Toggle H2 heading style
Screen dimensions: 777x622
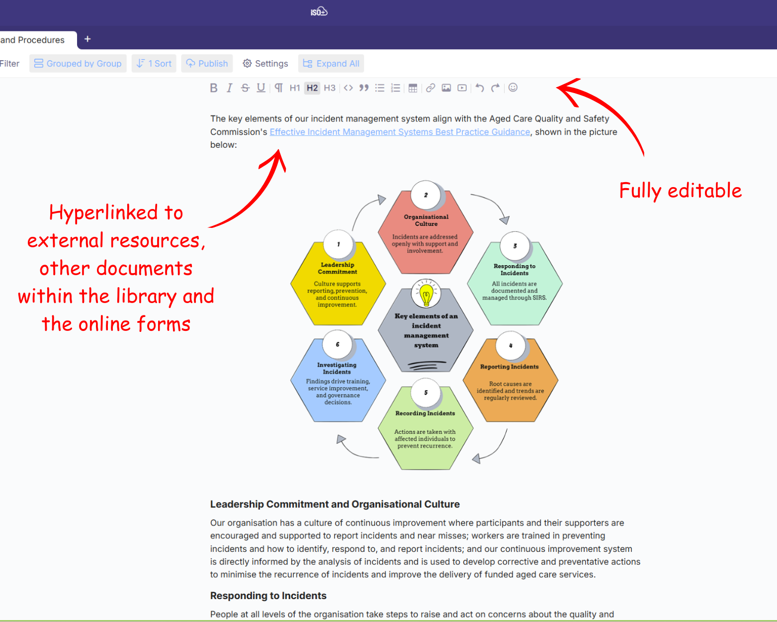(x=312, y=88)
